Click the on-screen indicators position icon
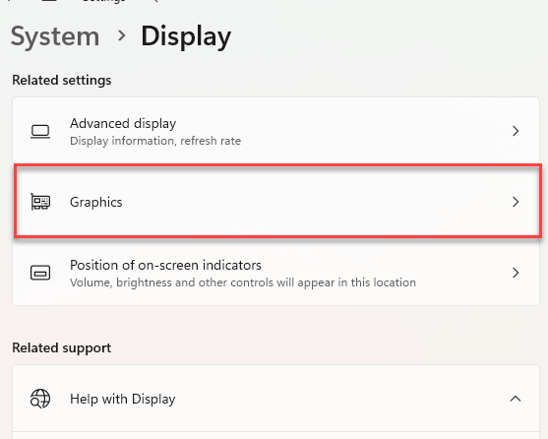This screenshot has height=439, width=548. [40, 273]
